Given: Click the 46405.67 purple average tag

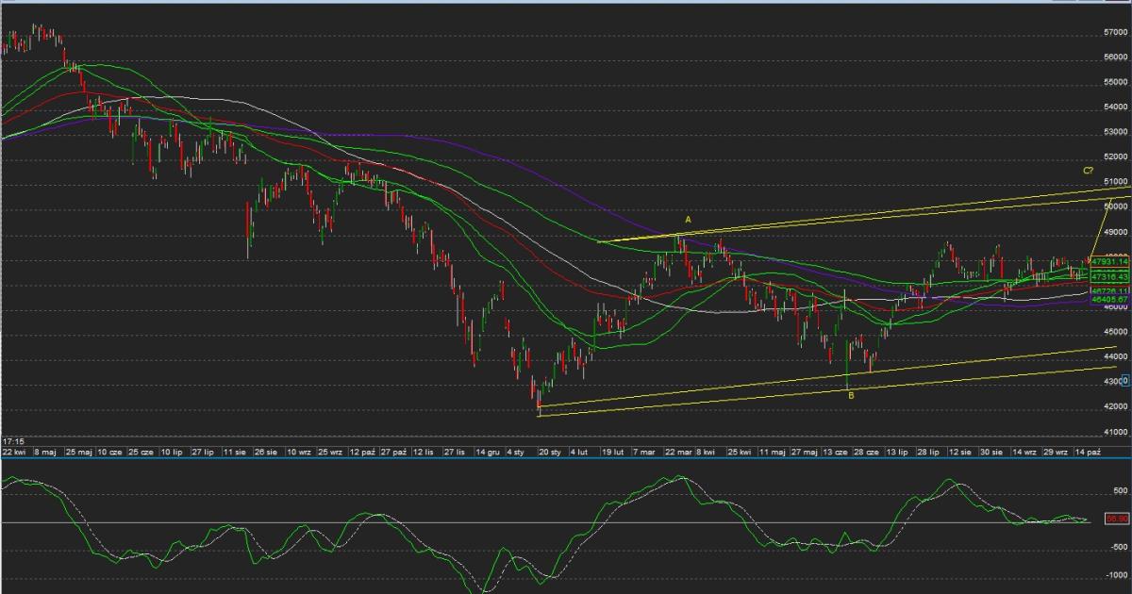Looking at the screenshot, I should [1109, 299].
